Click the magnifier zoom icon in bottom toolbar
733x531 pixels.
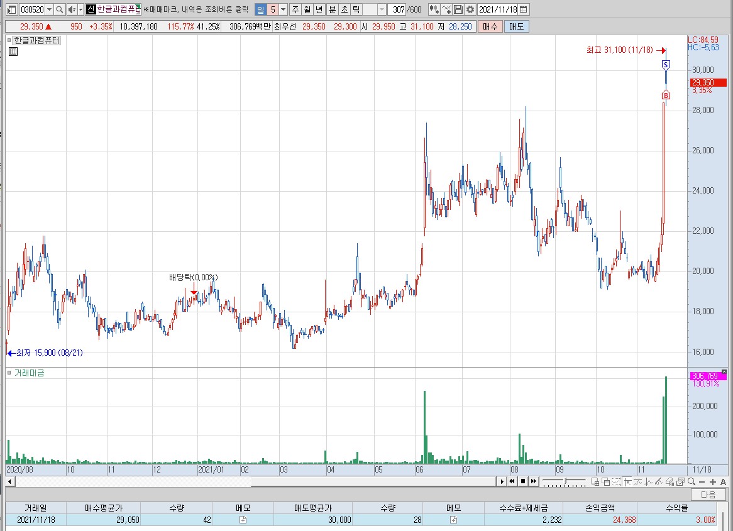[x=692, y=482]
